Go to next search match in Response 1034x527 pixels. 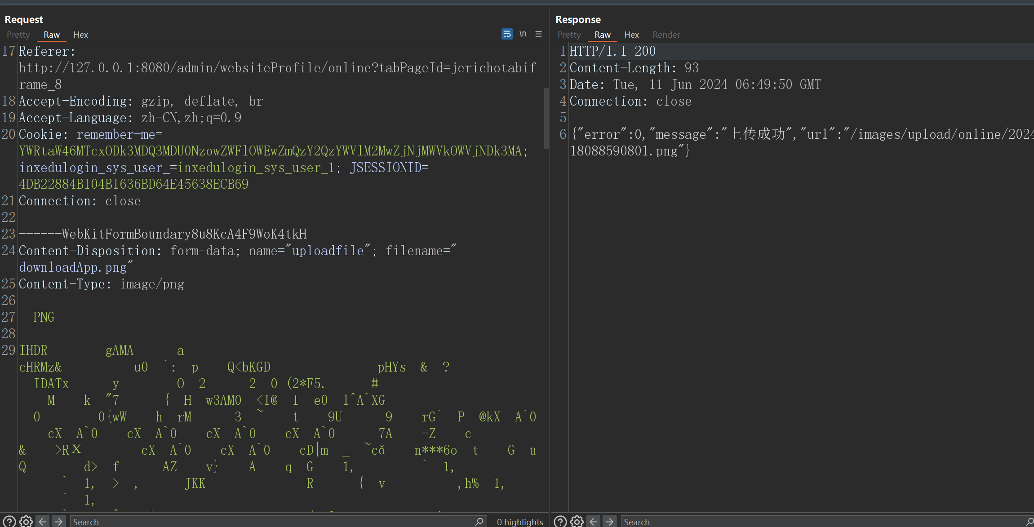click(x=610, y=521)
